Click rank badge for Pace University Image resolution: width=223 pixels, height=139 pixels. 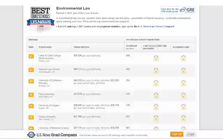pos(31,95)
